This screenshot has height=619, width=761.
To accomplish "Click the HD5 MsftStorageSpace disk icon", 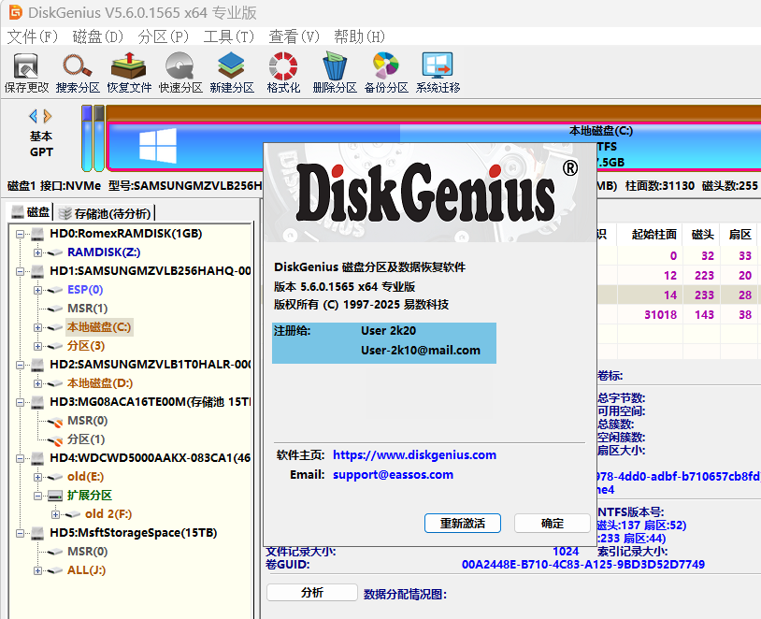I will click(37, 533).
